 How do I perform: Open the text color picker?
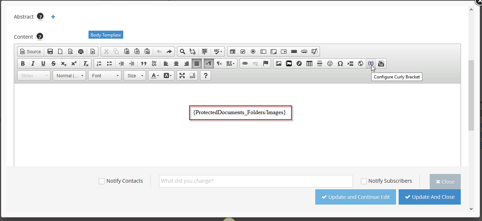(x=155, y=75)
